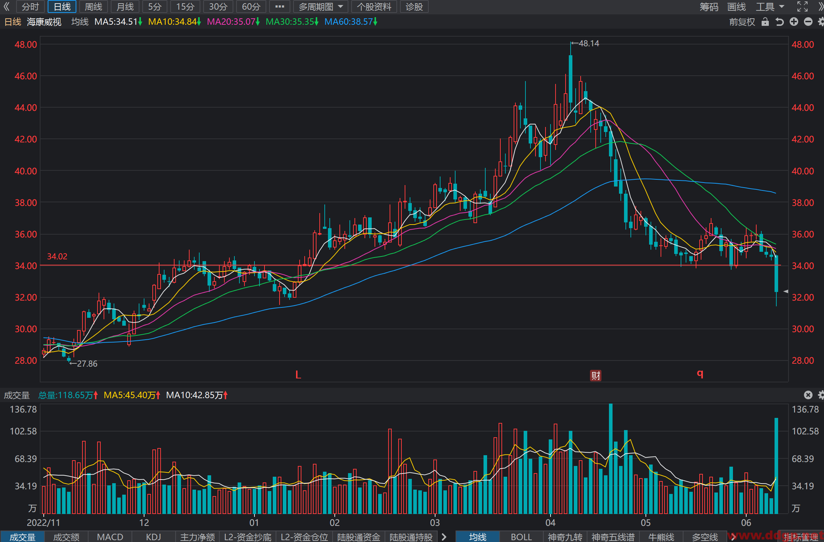
Task: Zoom in with the plus icon
Action: (794, 22)
